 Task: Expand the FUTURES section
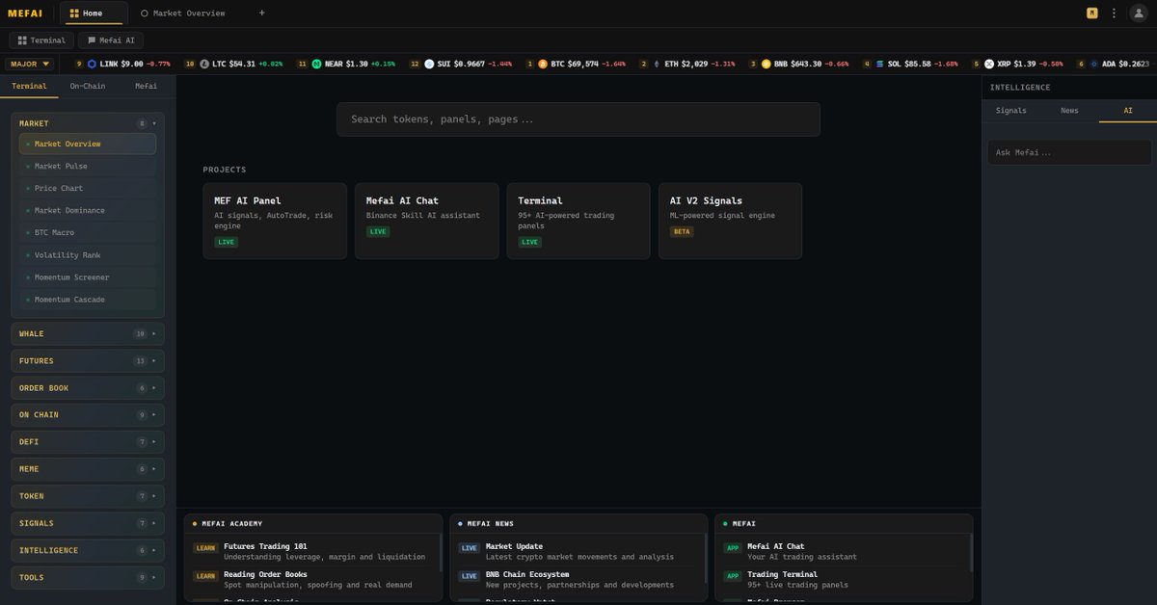coord(88,361)
